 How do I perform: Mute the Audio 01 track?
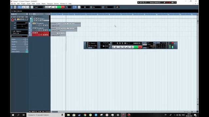click(34, 23)
